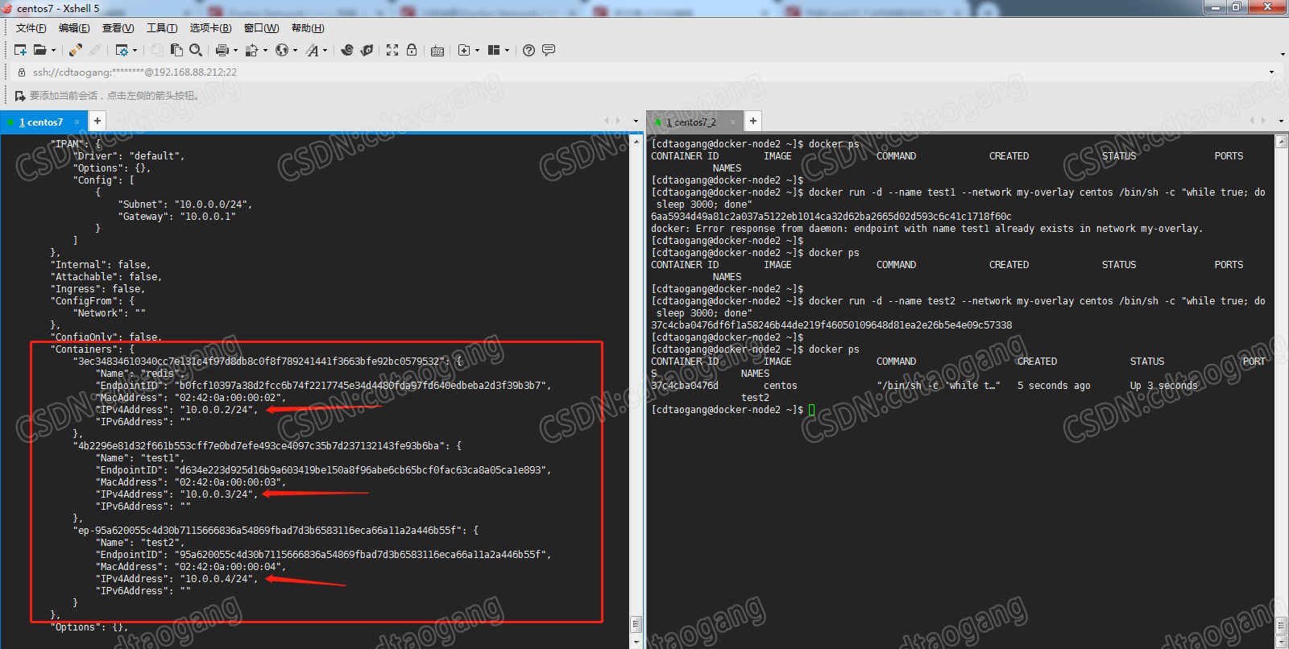
Task: Expand the layout dropdown arrow
Action: coord(507,51)
